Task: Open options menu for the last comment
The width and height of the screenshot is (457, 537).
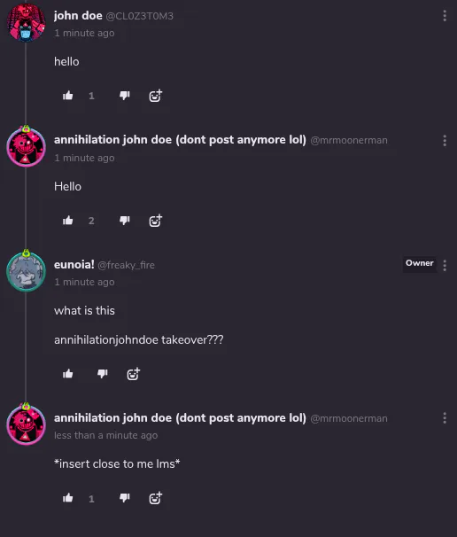Action: point(445,418)
